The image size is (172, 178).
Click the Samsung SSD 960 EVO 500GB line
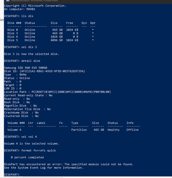click(x=25, y=68)
